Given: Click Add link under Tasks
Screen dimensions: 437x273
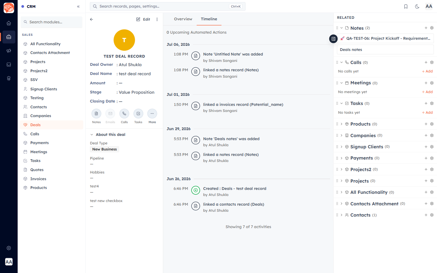Looking at the screenshot, I should tap(427, 113).
